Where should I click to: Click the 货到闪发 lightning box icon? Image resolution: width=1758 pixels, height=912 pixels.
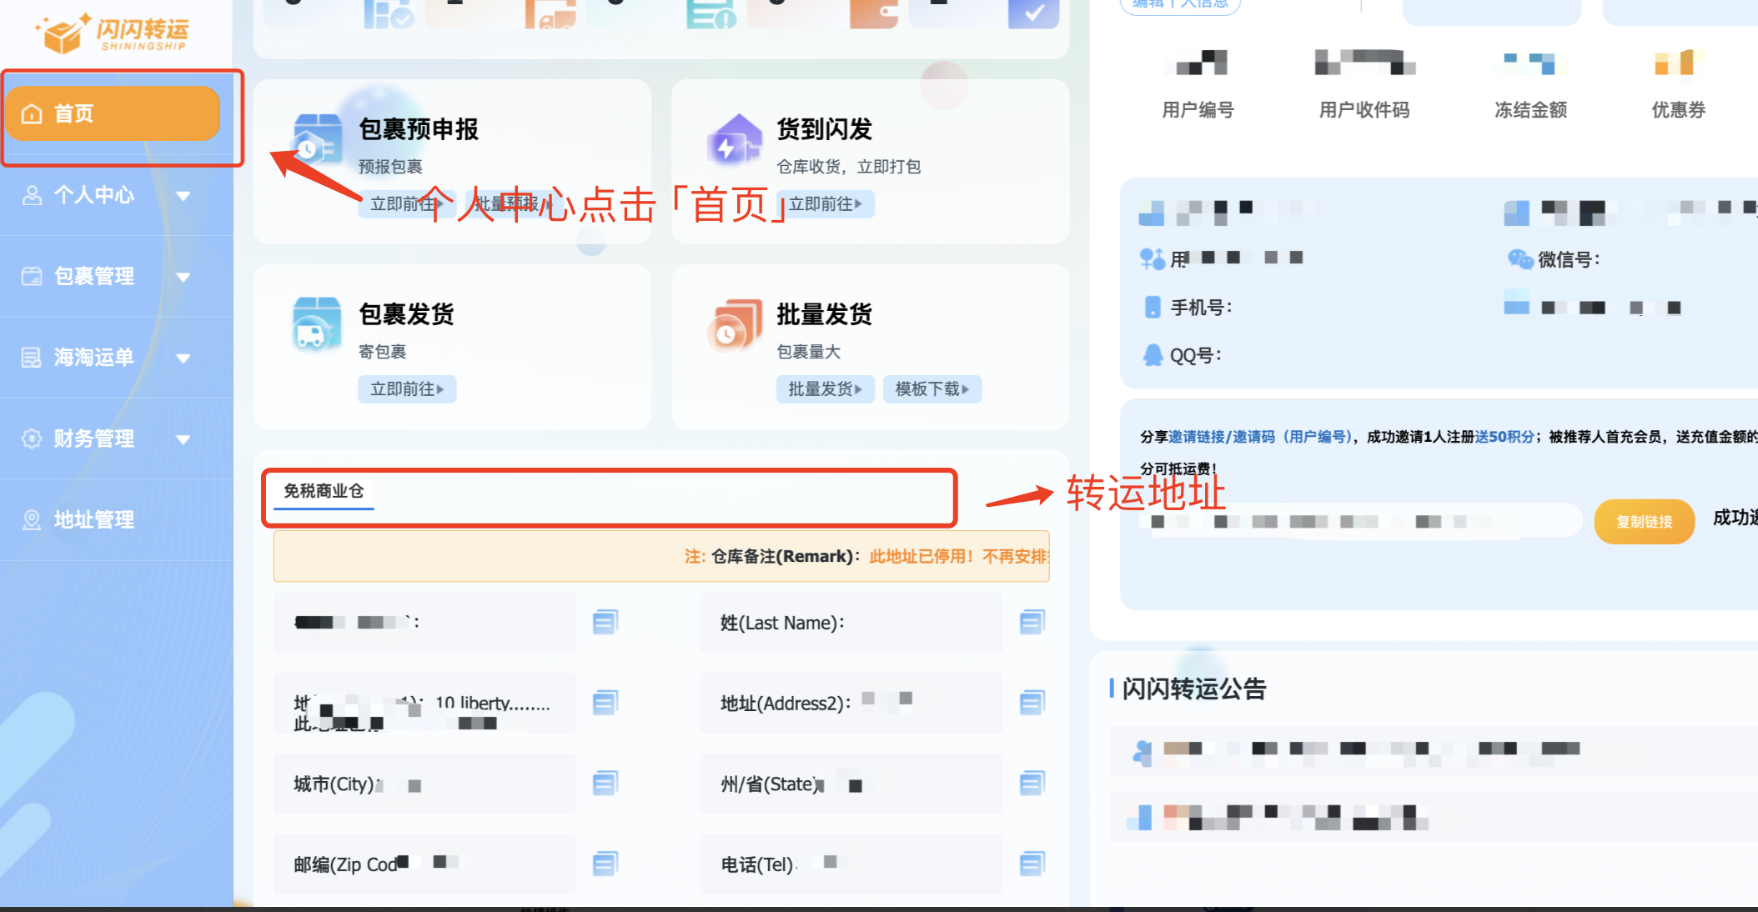coord(734,140)
